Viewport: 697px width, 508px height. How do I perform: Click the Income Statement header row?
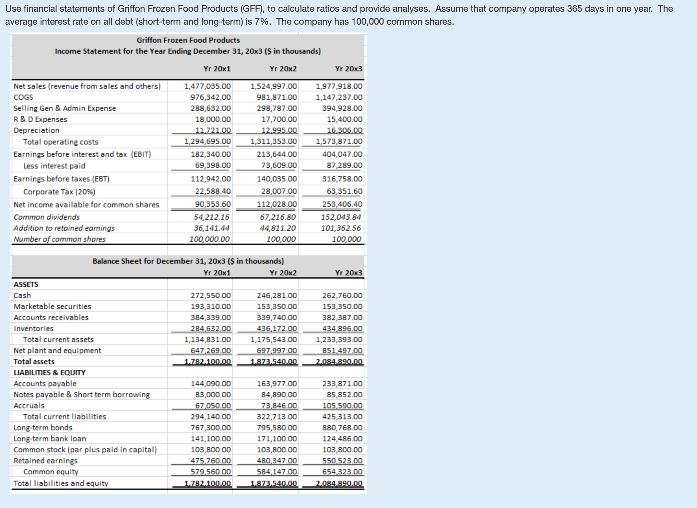(x=188, y=51)
